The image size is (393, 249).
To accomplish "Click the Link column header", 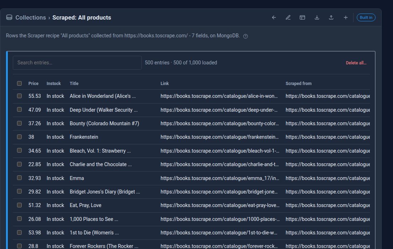I will pos(165,83).
